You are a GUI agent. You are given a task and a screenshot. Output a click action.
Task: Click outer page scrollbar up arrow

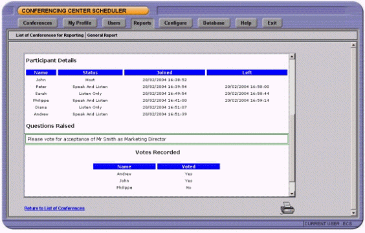(x=353, y=45)
